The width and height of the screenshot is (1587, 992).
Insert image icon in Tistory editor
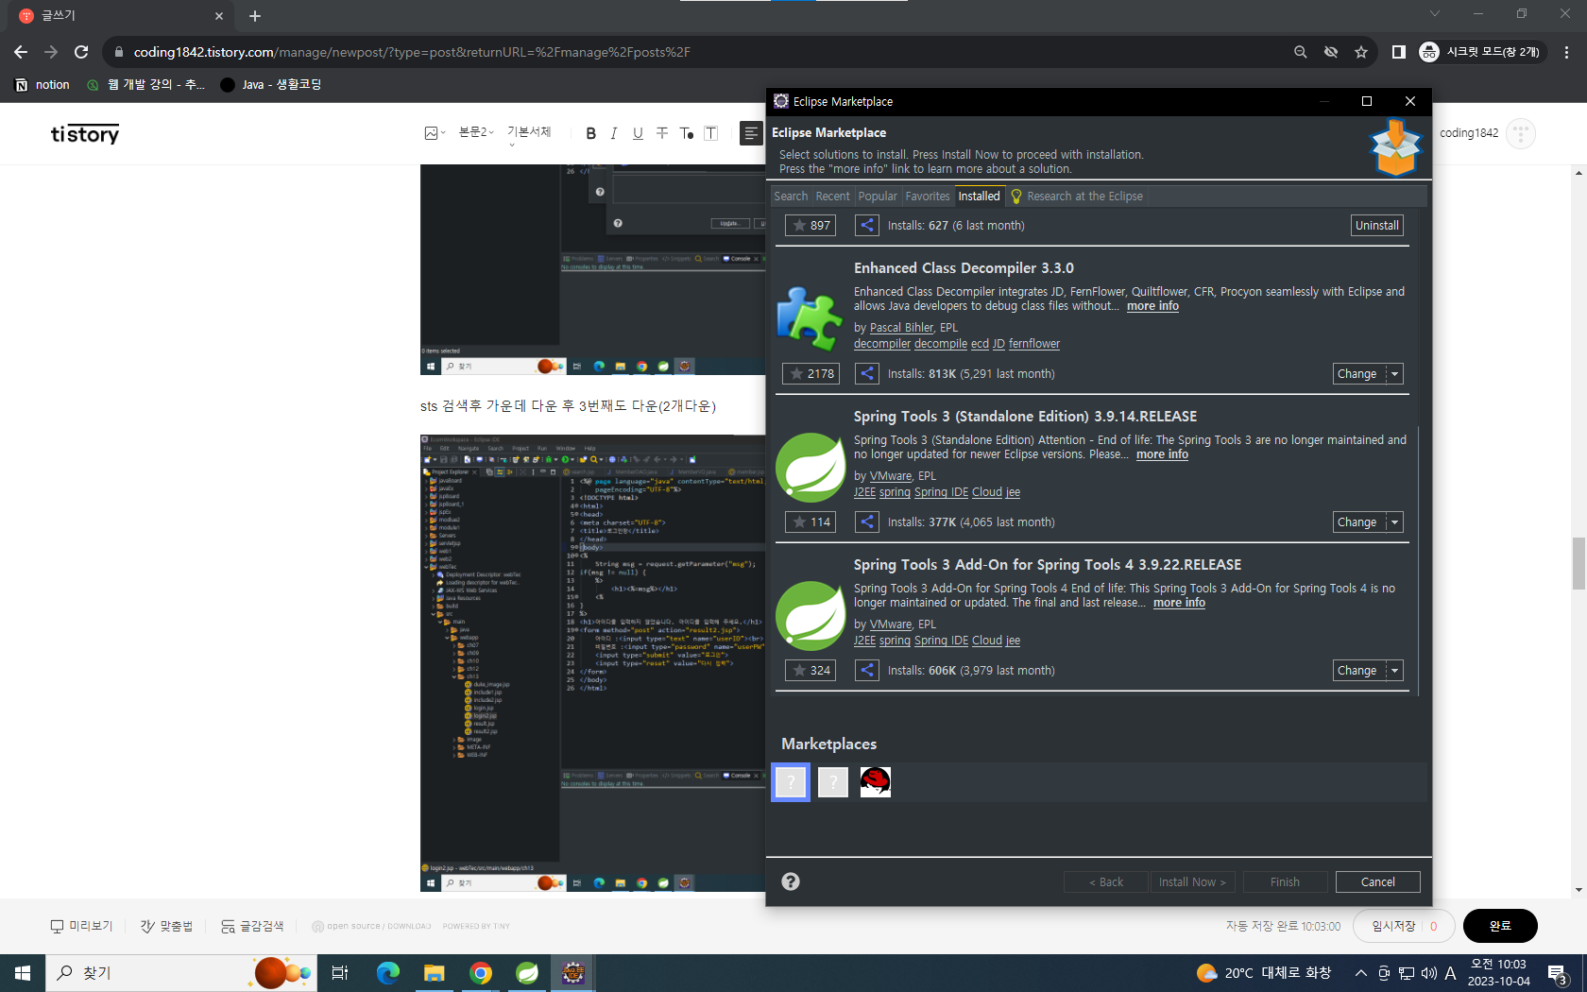[x=435, y=133]
